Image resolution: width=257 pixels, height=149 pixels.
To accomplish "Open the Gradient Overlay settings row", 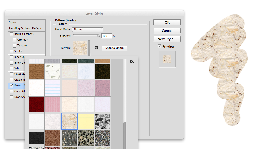I will (x=17, y=80).
